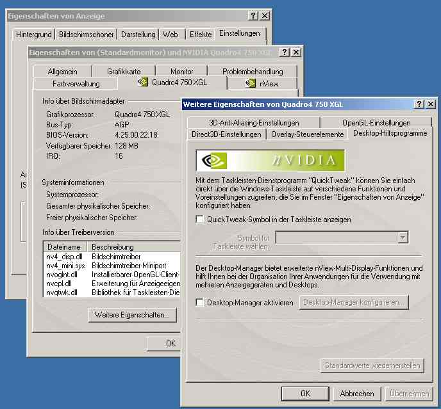Click OK in Standardmonitor properties window
This screenshot has width=441, height=409.
(x=164, y=344)
